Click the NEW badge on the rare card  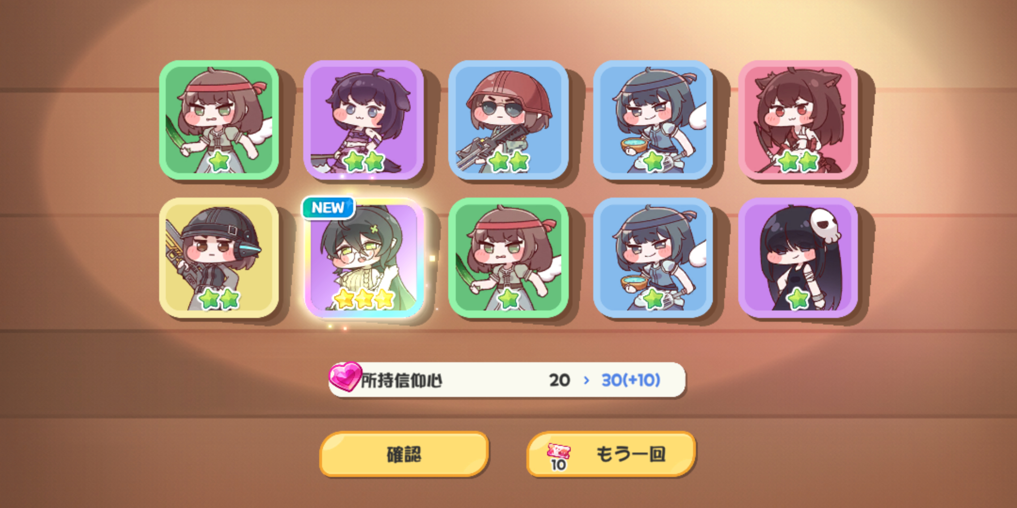point(328,207)
